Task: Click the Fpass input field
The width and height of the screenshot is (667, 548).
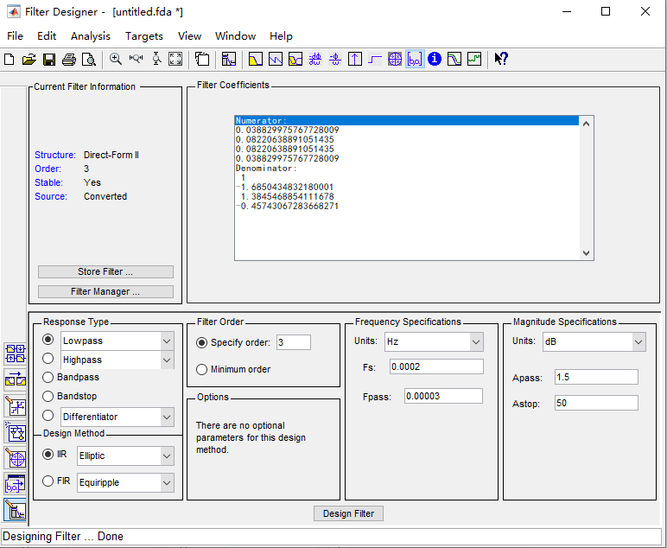Action: click(x=444, y=396)
